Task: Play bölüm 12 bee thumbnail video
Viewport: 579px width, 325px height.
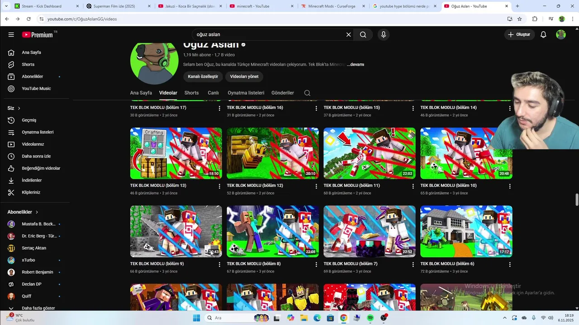Action: tap(273, 153)
